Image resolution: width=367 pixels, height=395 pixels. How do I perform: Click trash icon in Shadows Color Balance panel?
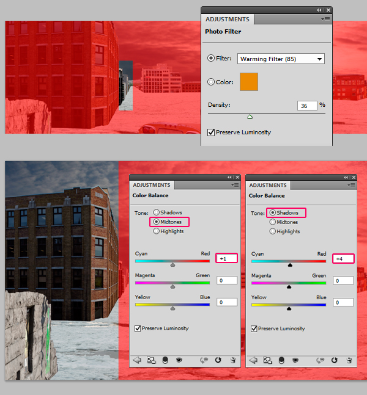coord(349,360)
